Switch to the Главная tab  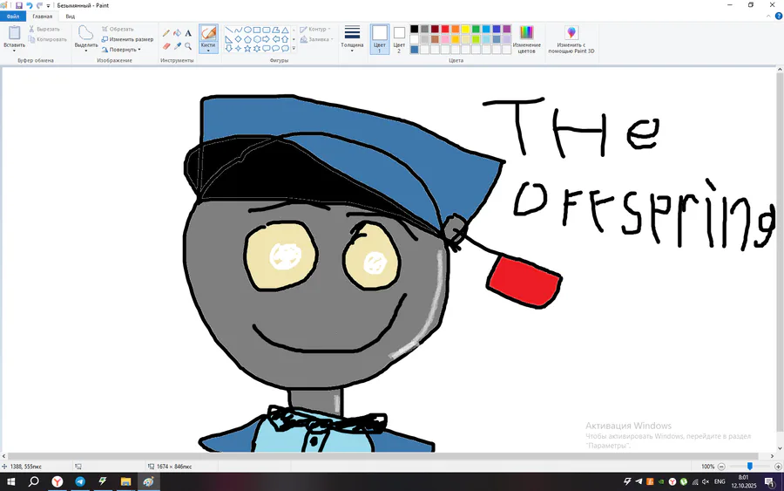click(43, 16)
